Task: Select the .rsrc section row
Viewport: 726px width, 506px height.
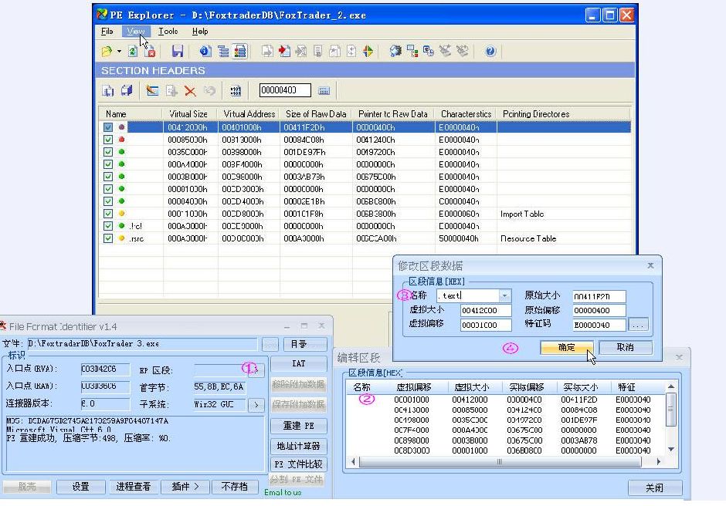Action: click(x=365, y=238)
